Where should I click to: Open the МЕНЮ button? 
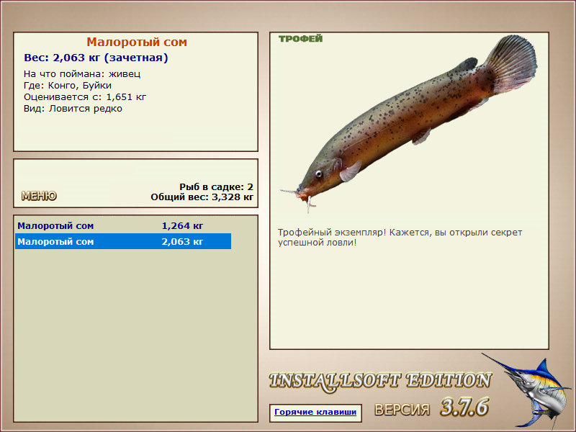[39, 196]
